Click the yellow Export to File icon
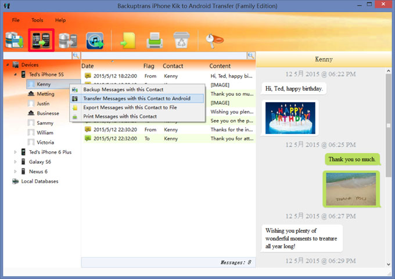The width and height of the screenshot is (395, 279). 128,41
